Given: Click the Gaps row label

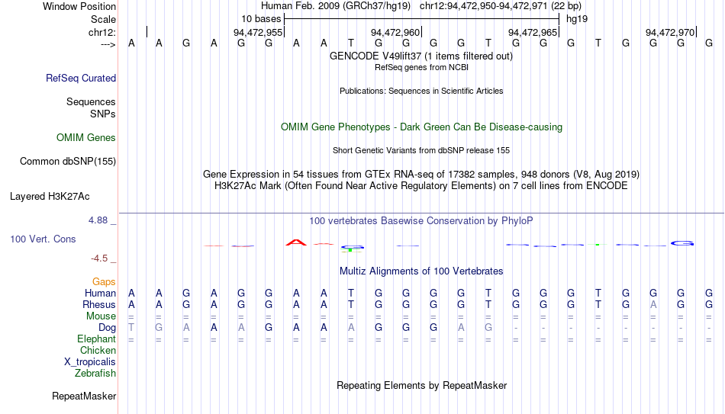Looking at the screenshot, I should click(104, 282).
